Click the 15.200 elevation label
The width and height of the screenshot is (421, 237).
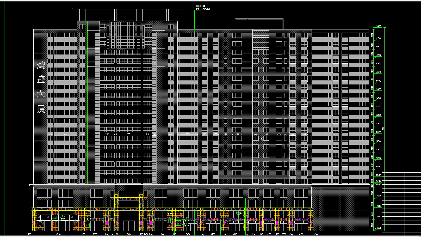click(x=378, y=184)
